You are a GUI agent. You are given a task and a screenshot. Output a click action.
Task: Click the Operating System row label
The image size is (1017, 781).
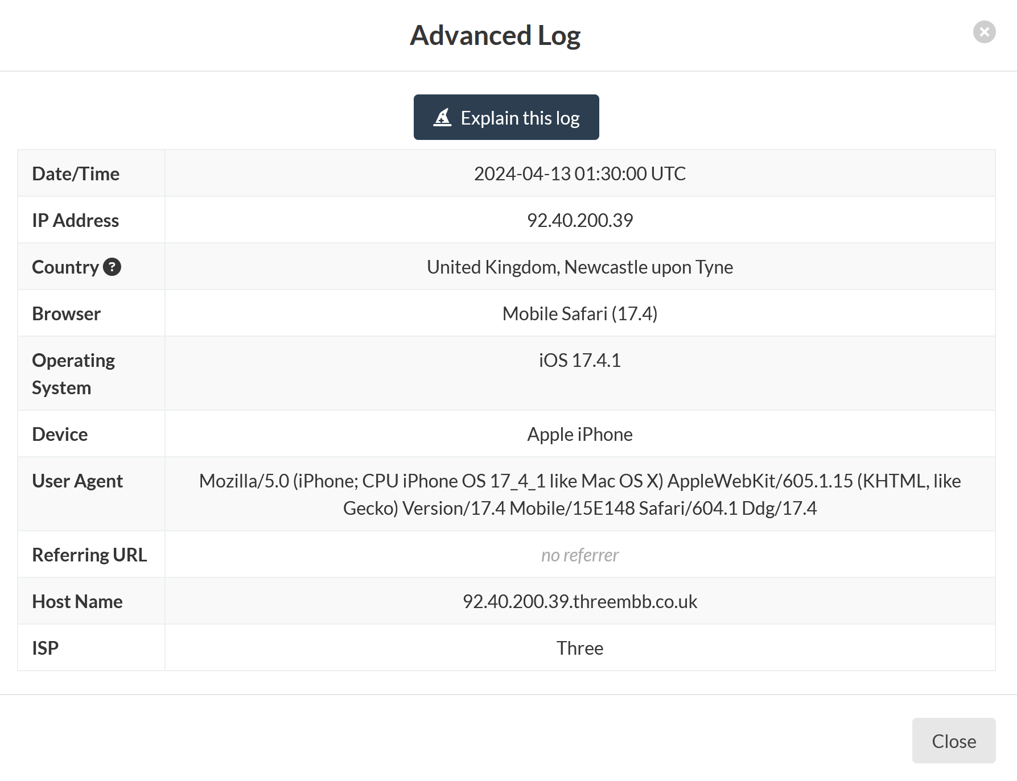coord(73,374)
